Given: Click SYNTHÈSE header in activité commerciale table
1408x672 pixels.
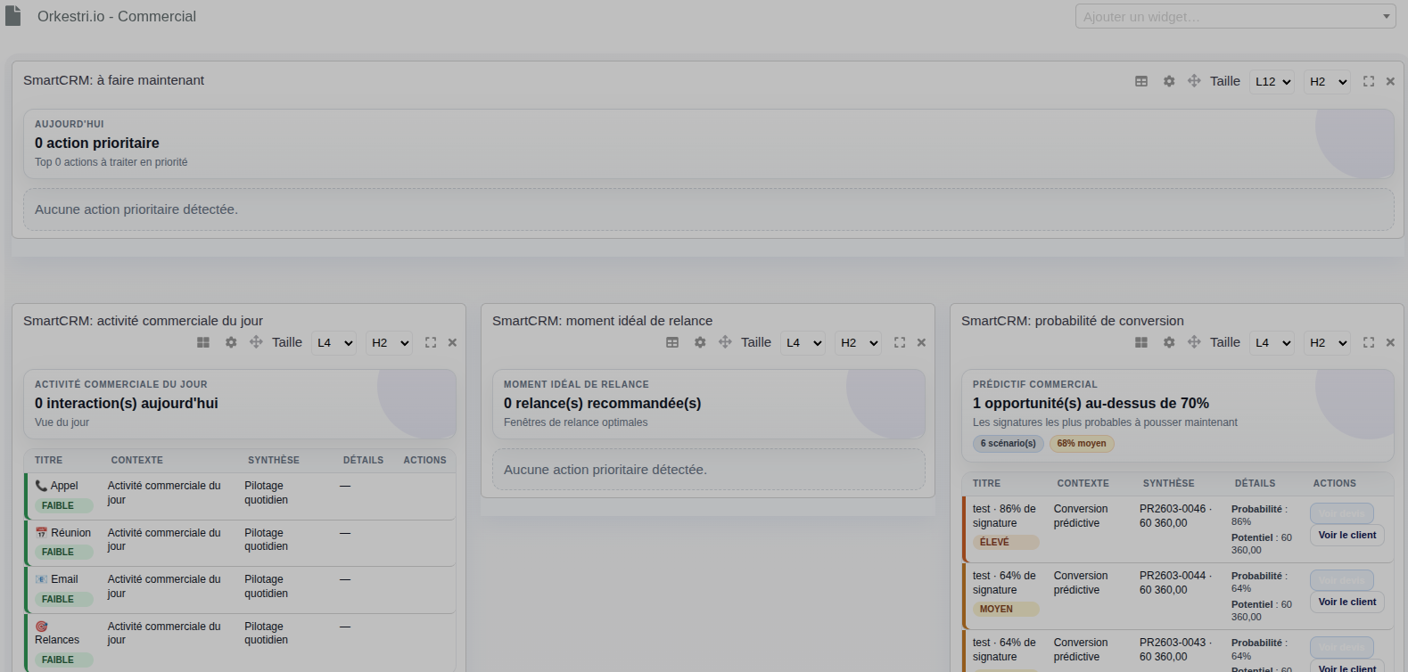Looking at the screenshot, I should pos(274,461).
